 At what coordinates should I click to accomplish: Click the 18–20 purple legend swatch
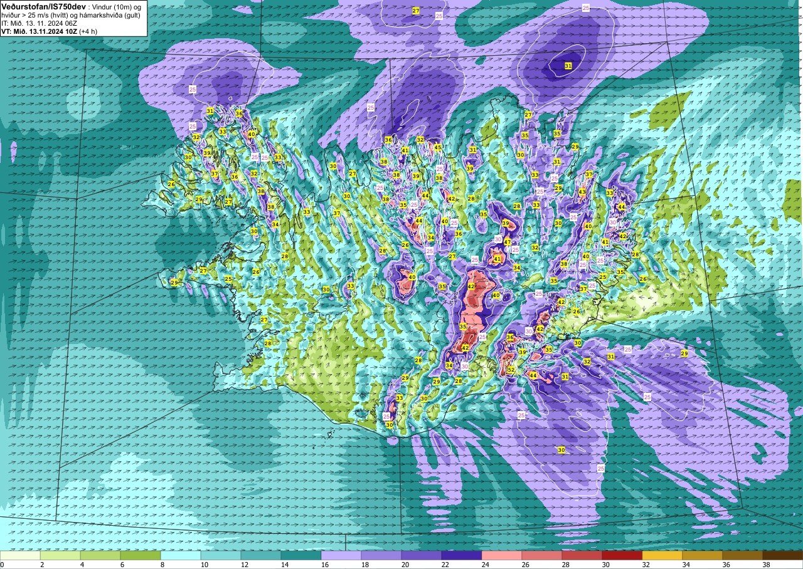(381, 555)
